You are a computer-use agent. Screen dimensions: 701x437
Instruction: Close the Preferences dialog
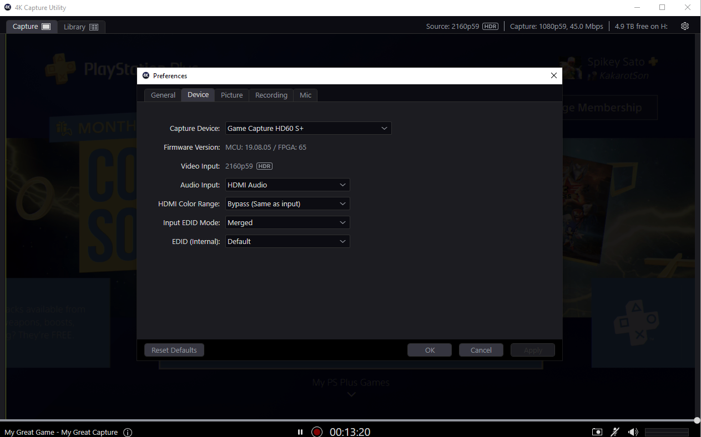click(553, 75)
